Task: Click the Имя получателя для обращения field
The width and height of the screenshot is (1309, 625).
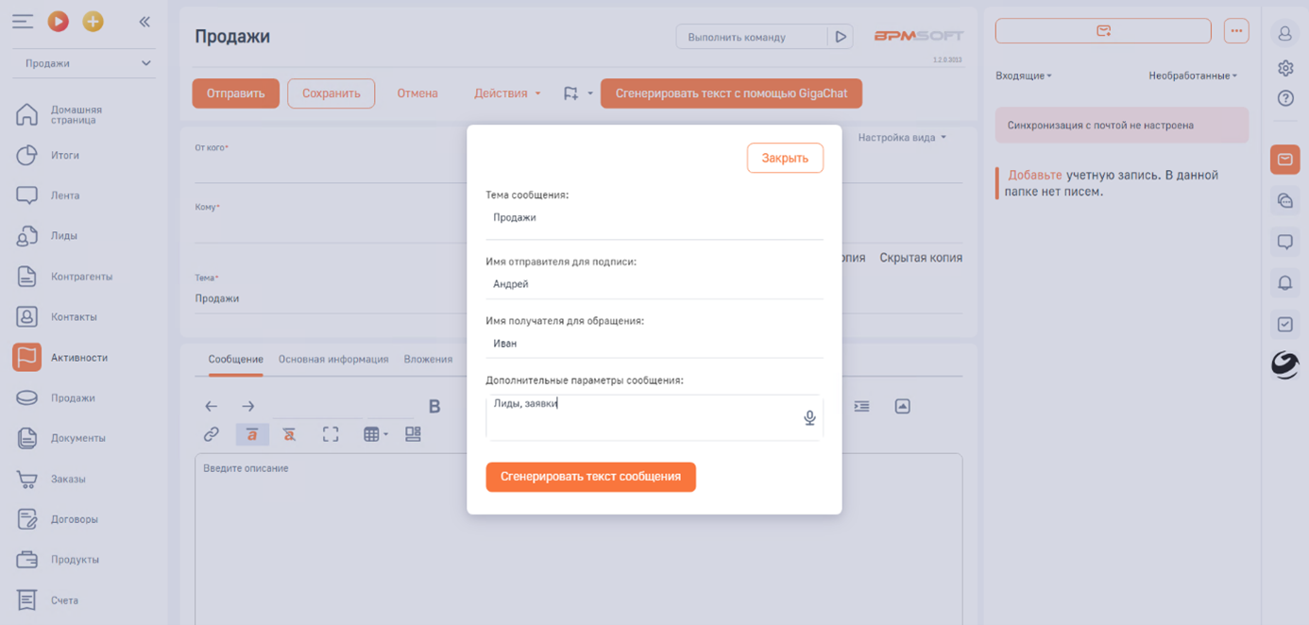Action: pos(654,344)
